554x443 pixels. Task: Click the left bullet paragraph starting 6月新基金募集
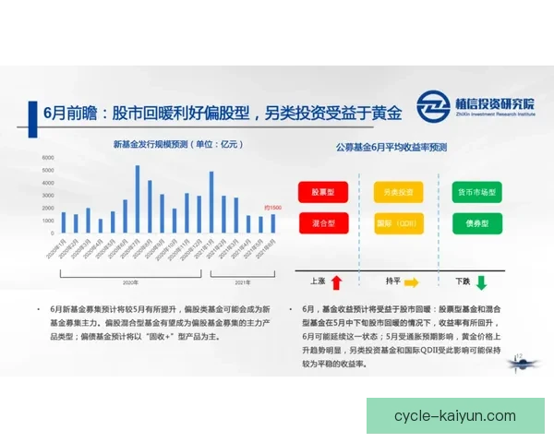click(x=160, y=323)
